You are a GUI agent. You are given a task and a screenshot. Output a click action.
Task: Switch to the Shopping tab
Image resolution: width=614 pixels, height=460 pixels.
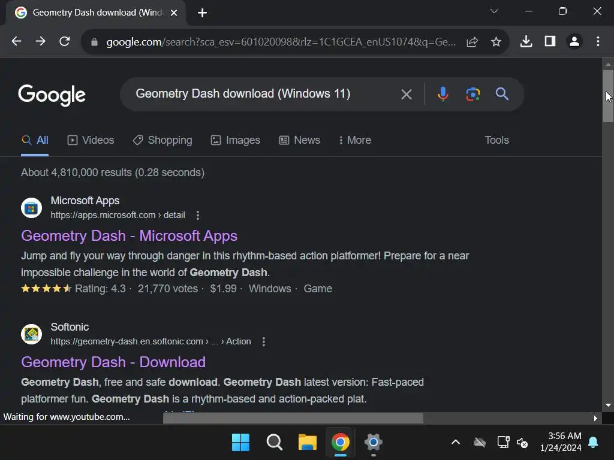(162, 140)
